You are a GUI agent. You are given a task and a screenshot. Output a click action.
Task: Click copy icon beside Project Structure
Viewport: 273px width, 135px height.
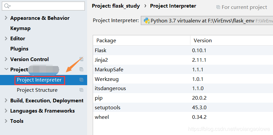(x=82, y=90)
